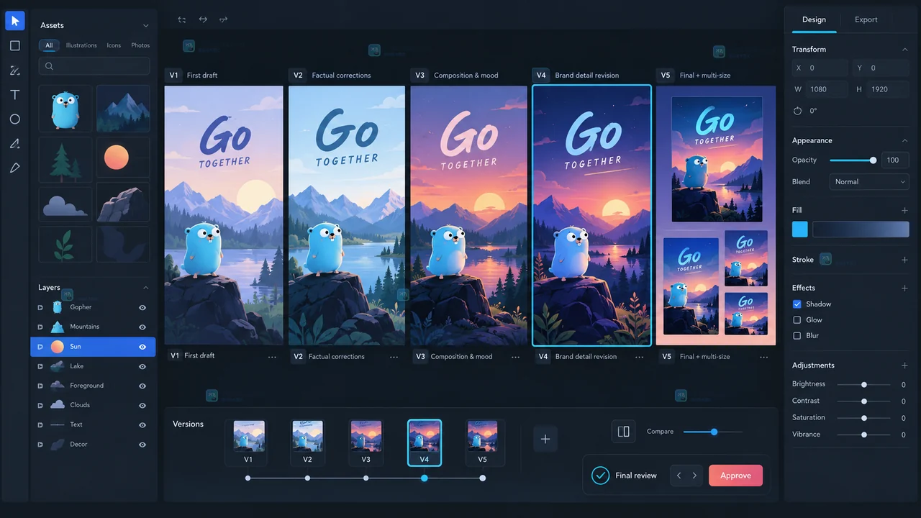The height and width of the screenshot is (518, 921).
Task: Add an Effect with the plus icon
Action: (x=904, y=288)
